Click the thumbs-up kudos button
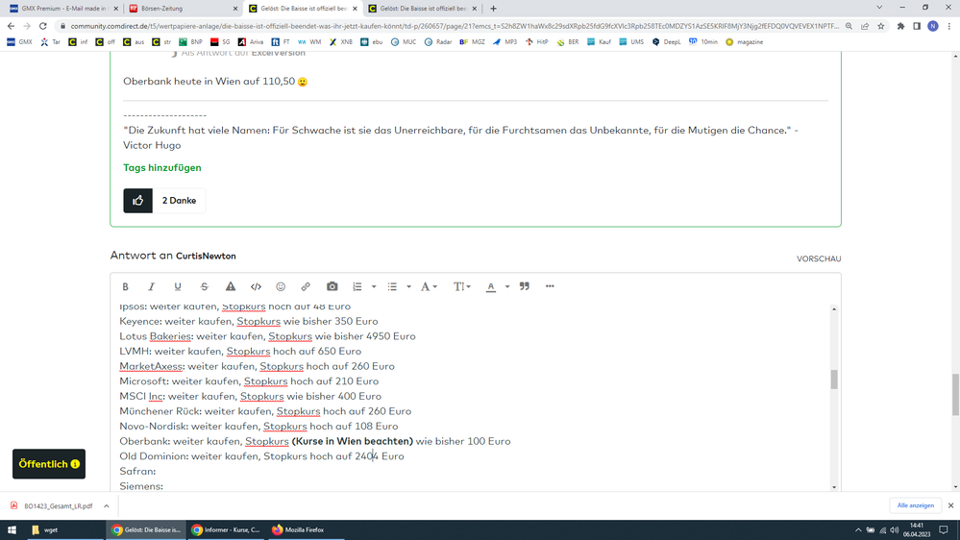This screenshot has height=540, width=960. pos(137,200)
